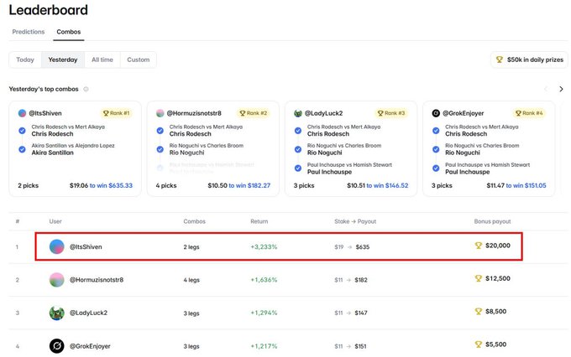571x357 pixels.
Task: Click the Bonus payout column header
Action: pos(492,221)
